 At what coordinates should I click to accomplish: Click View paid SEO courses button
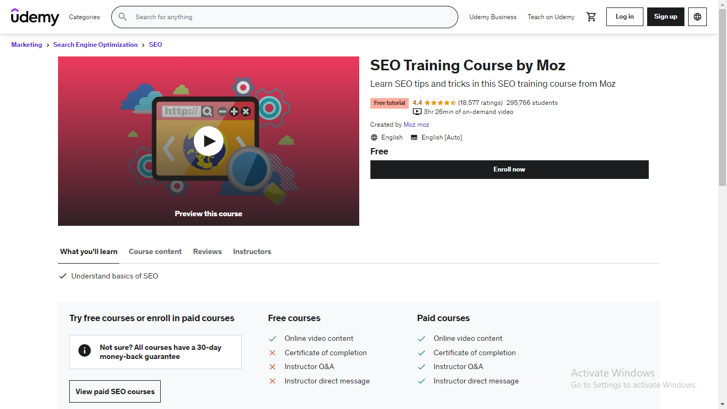[x=115, y=391]
